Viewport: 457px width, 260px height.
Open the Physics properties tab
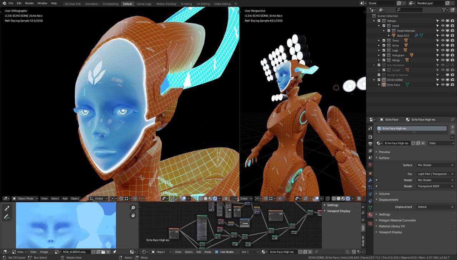pos(370,194)
